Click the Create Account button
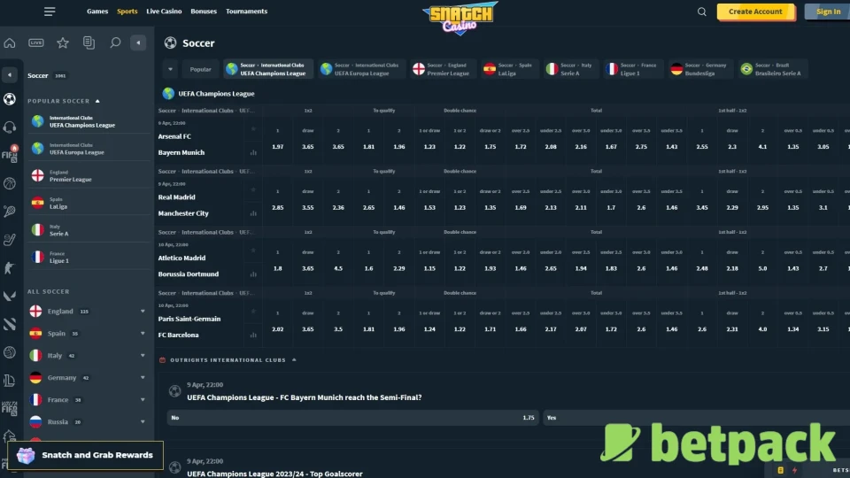 tap(755, 12)
